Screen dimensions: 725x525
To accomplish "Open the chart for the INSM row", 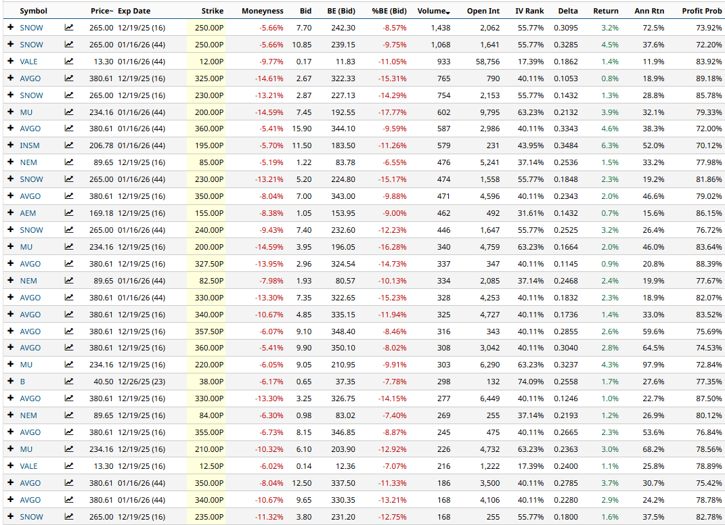I will pyautogui.click(x=68, y=145).
